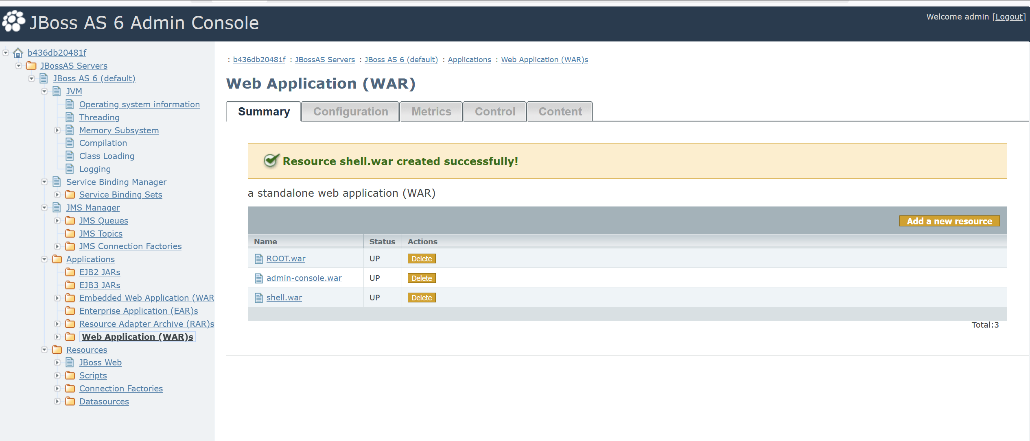Image resolution: width=1030 pixels, height=441 pixels.
Task: Click the page icon beside Memory Subsystem
Action: [70, 130]
